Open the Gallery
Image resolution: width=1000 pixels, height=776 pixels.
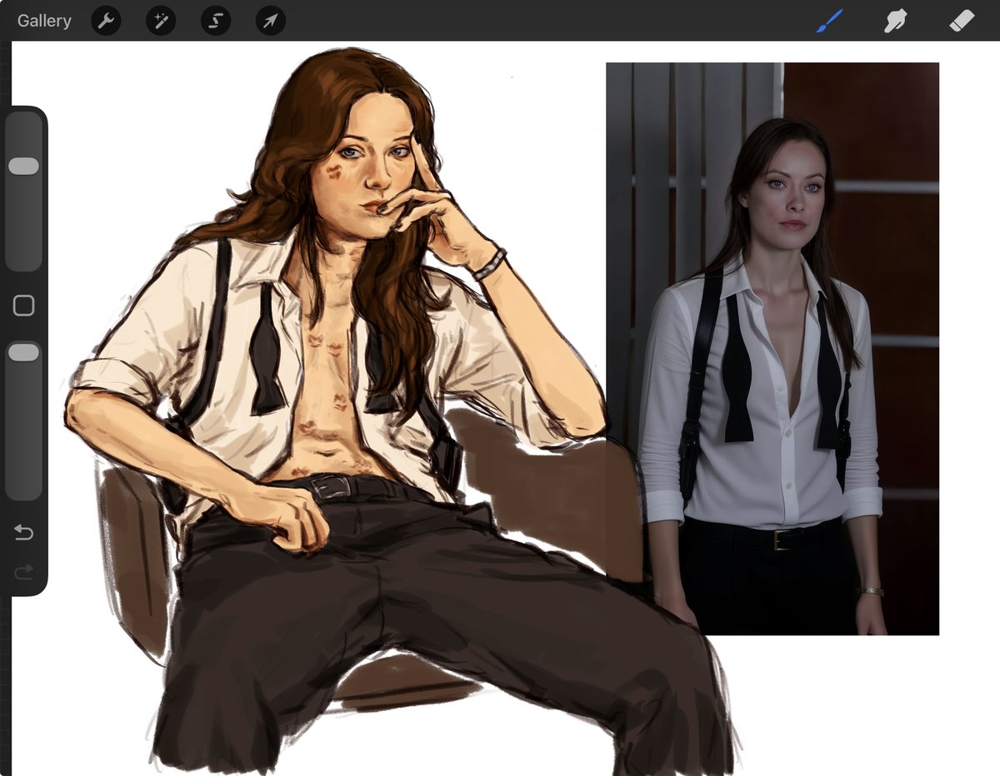coord(44,21)
